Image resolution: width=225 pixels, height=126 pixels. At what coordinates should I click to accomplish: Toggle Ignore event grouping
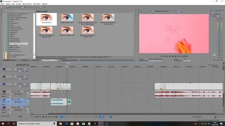pos(114,117)
